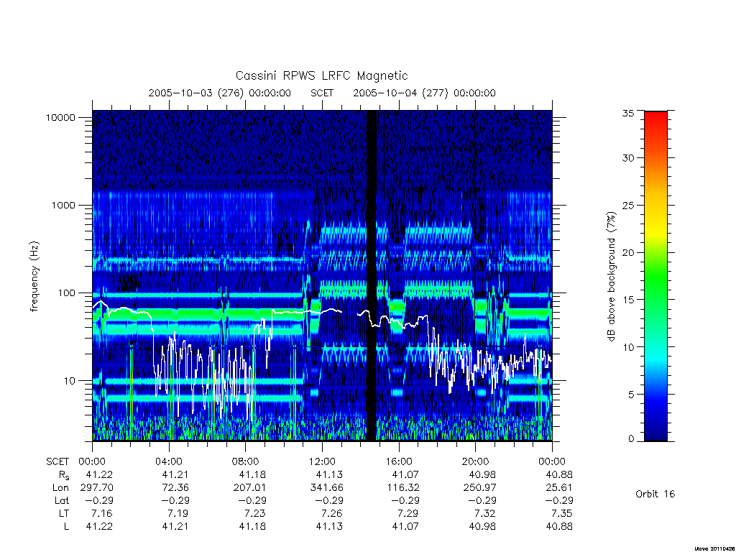Click the LT value 7.29
Viewport: 736px width, 552px height.
coord(408,513)
